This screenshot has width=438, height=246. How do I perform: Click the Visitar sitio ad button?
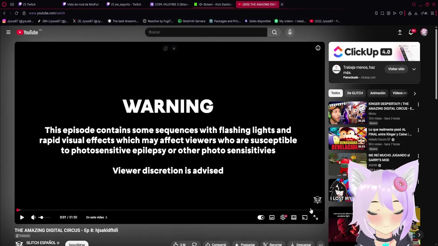click(396, 69)
